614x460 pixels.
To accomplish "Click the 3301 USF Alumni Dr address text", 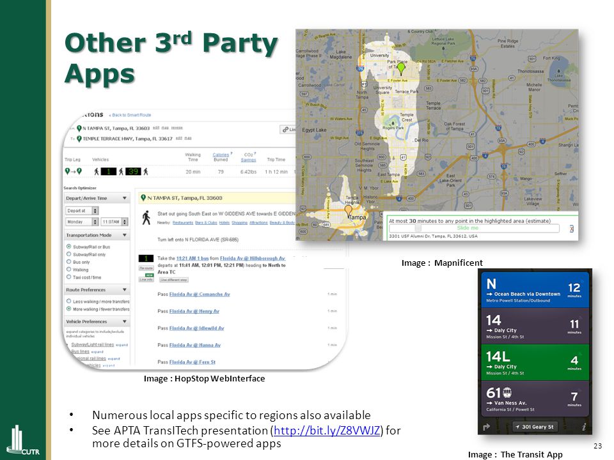I will [x=433, y=236].
